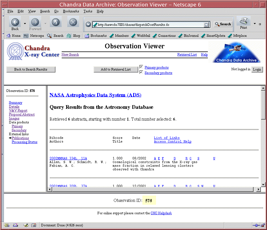Image resolution: width=267 pixels, height=230 pixels.
Task: Click the Print toolbar icon
Action: [244, 22]
